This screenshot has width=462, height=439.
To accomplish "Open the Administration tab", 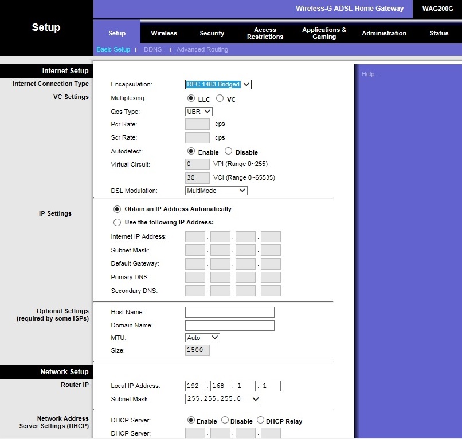I will click(383, 33).
